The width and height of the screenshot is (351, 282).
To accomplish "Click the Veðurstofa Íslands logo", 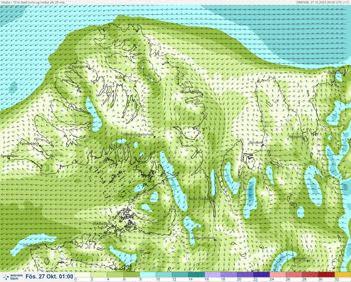I will (13, 277).
